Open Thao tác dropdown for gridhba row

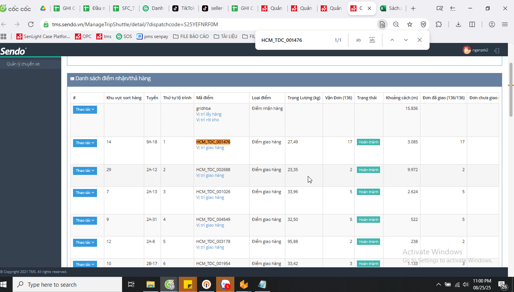pos(85,109)
